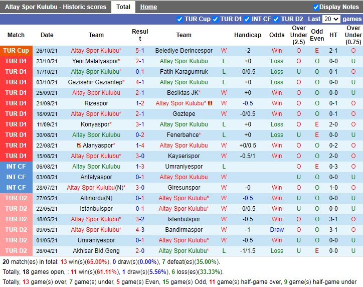
Task: Click the Odd Even column header
Action: [317, 35]
